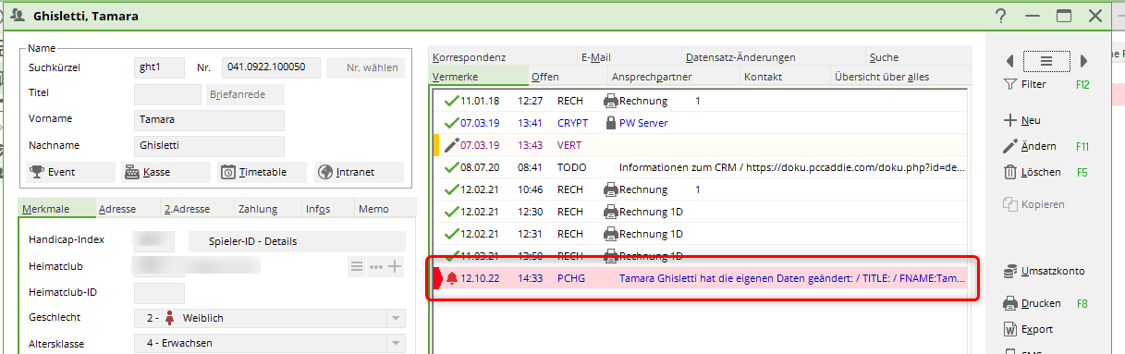Click the Export button

[1028, 329]
